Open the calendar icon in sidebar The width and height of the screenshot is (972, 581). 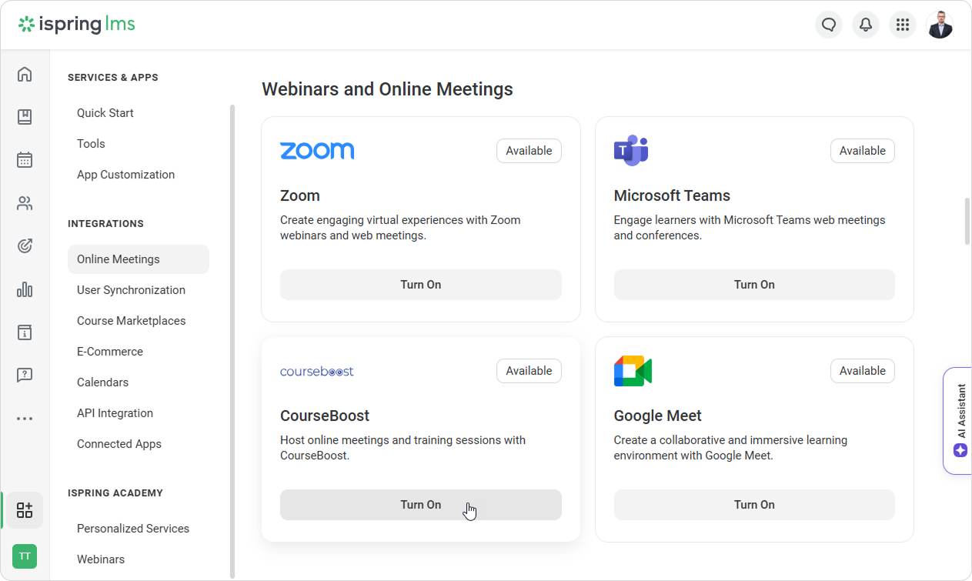(x=25, y=160)
